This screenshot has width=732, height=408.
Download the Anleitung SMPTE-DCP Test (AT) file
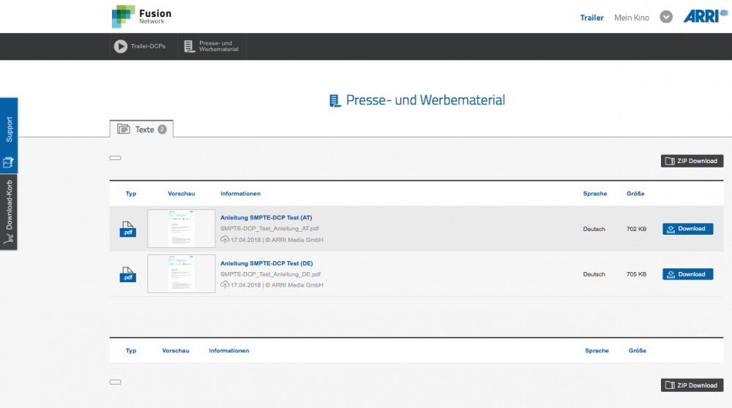coord(687,229)
